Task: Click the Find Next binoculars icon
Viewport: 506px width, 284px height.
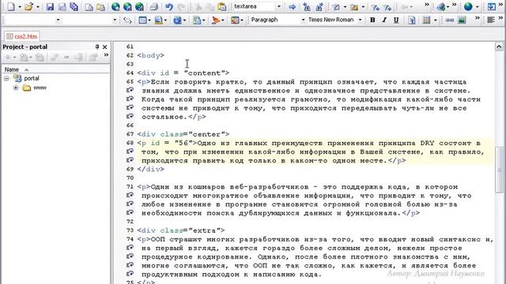Action: tap(319, 6)
